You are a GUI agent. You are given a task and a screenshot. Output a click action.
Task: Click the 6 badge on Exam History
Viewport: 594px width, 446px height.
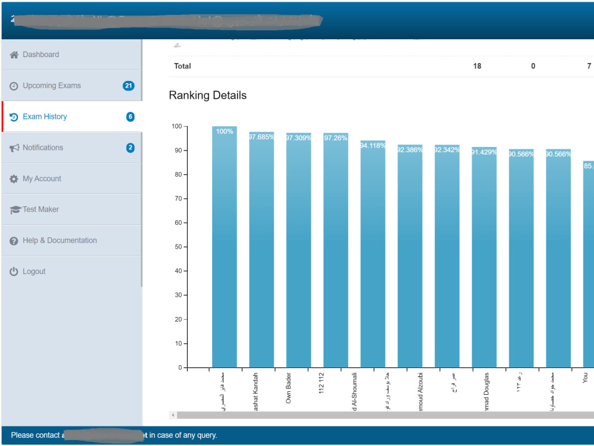[x=130, y=117]
